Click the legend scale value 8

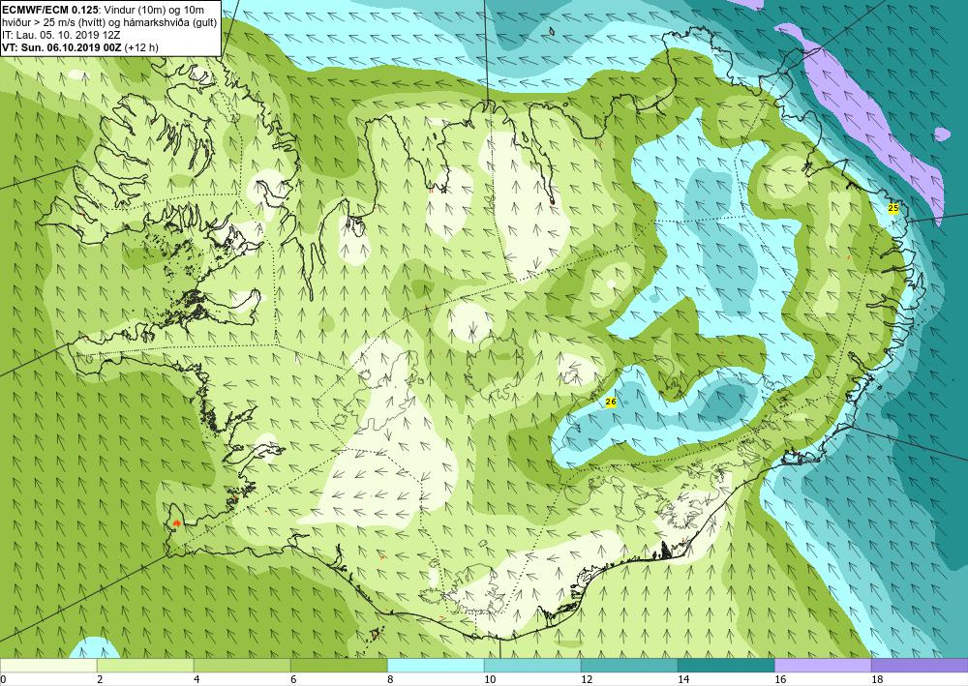pos(391,680)
